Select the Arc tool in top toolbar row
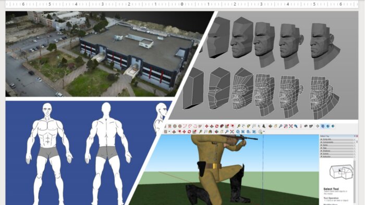This screenshot has height=205, width=365. coord(185,126)
